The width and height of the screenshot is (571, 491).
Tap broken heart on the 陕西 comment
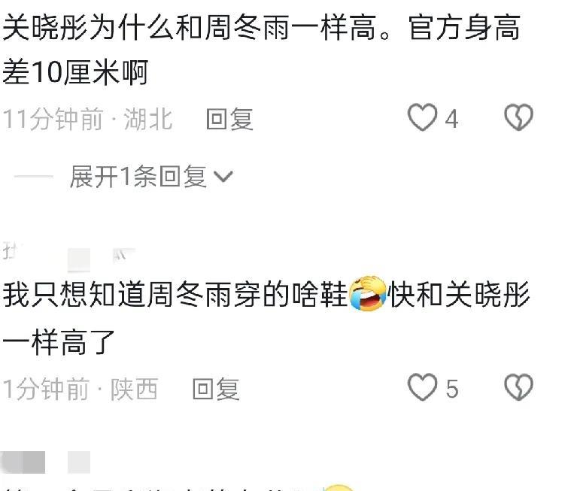518,387
